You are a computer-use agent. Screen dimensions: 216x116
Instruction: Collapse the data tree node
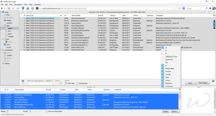tap(2, 26)
